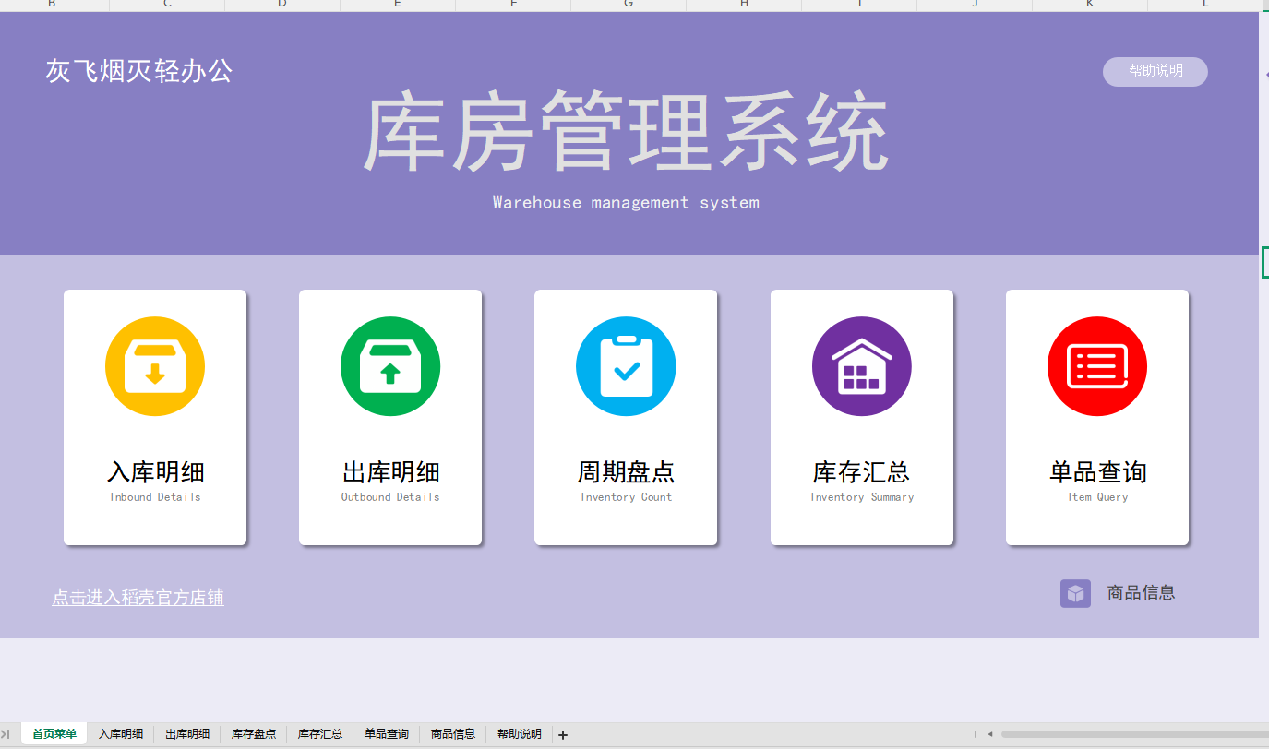Switch to the 出库明细 sheet tab

tap(187, 734)
